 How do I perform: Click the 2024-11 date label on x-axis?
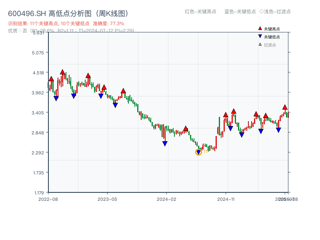click(x=226, y=199)
